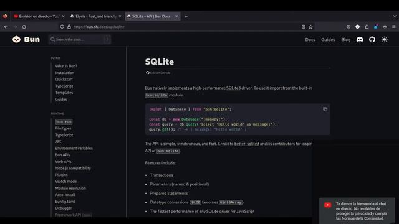Close the YouTube tab
Image resolution: width=399 pixels, height=224 pixels.
coord(64,16)
